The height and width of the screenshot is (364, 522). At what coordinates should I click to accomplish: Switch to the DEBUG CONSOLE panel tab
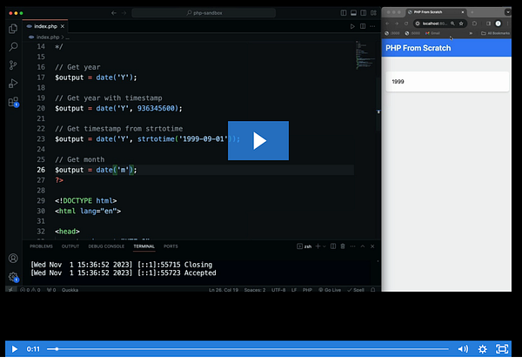coord(106,246)
